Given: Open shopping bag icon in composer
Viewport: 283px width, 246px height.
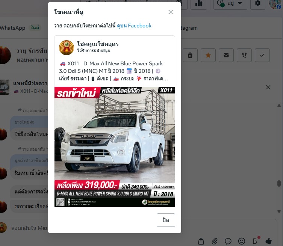Looking at the screenshot, I should pyautogui.click(x=201, y=241).
